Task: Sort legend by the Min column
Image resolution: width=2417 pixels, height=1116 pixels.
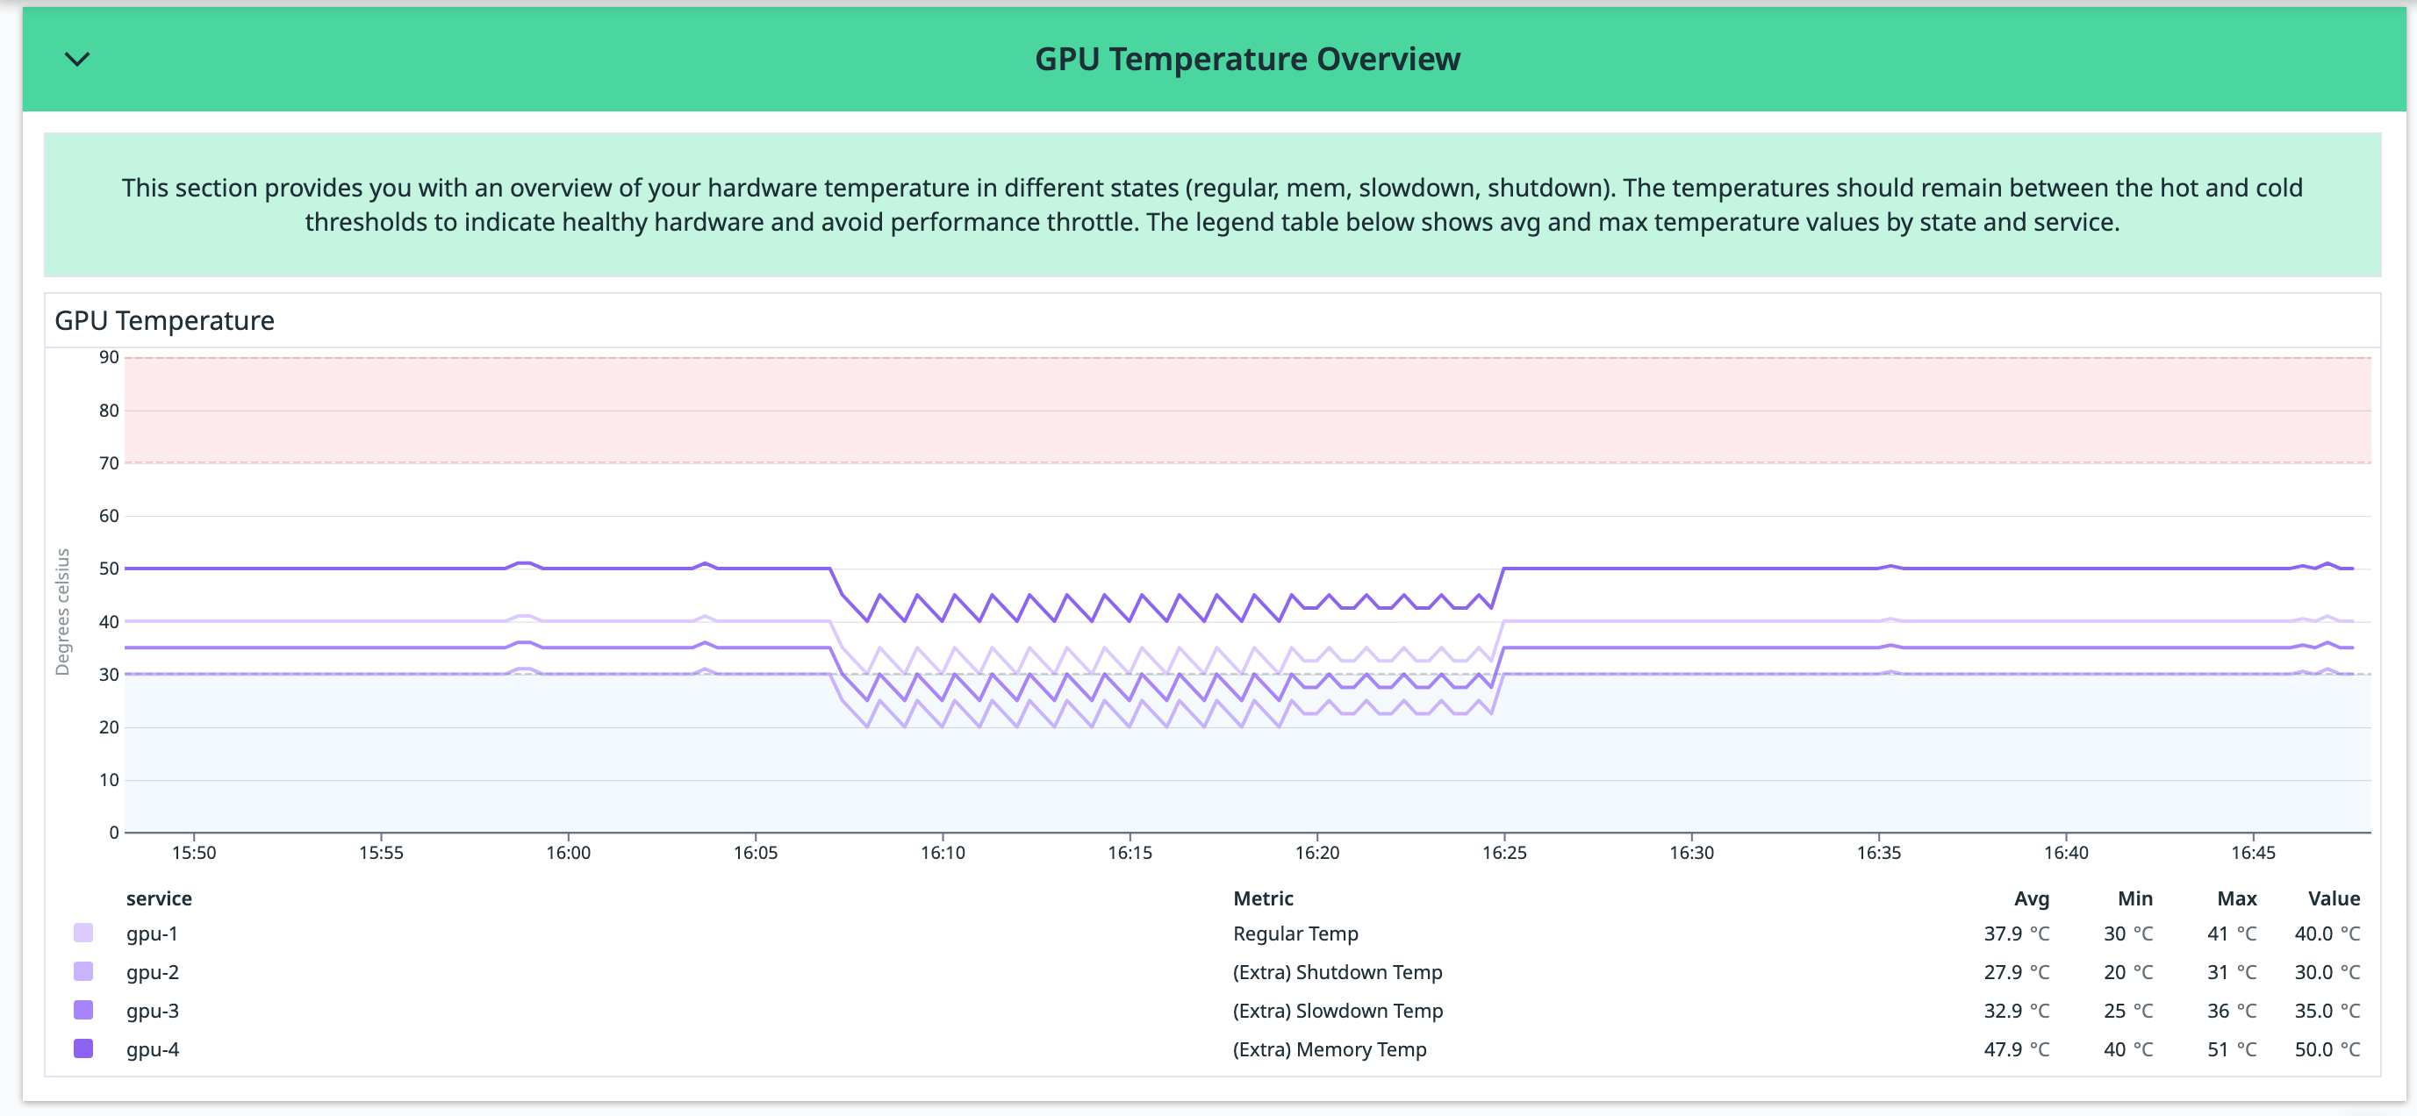Action: tap(2135, 898)
